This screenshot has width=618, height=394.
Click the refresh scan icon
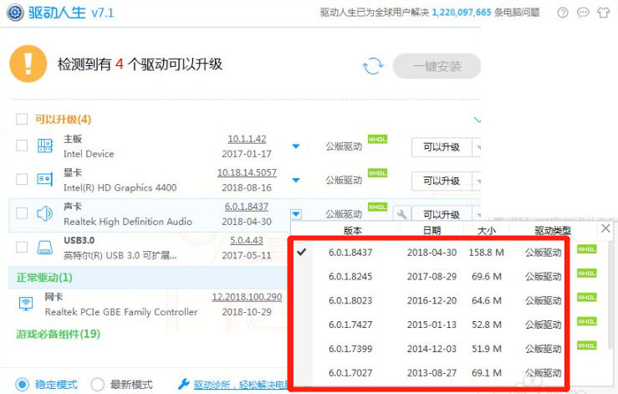tap(372, 66)
